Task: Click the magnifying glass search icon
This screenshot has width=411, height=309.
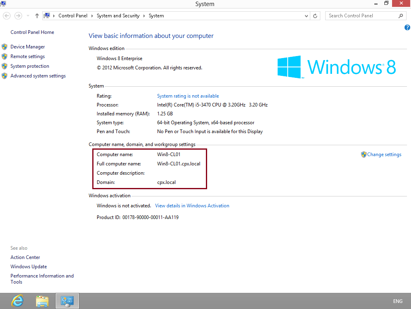Action: [401, 16]
